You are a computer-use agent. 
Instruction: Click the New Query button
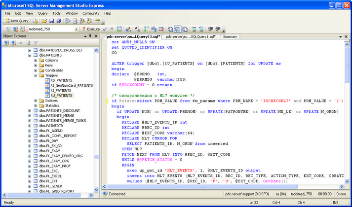pos(17,21)
